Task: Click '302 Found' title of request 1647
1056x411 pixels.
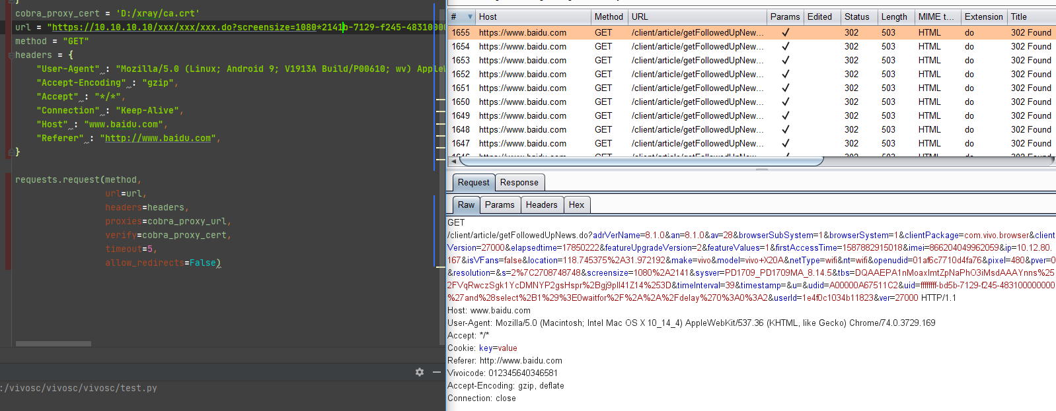Action: click(1031, 143)
